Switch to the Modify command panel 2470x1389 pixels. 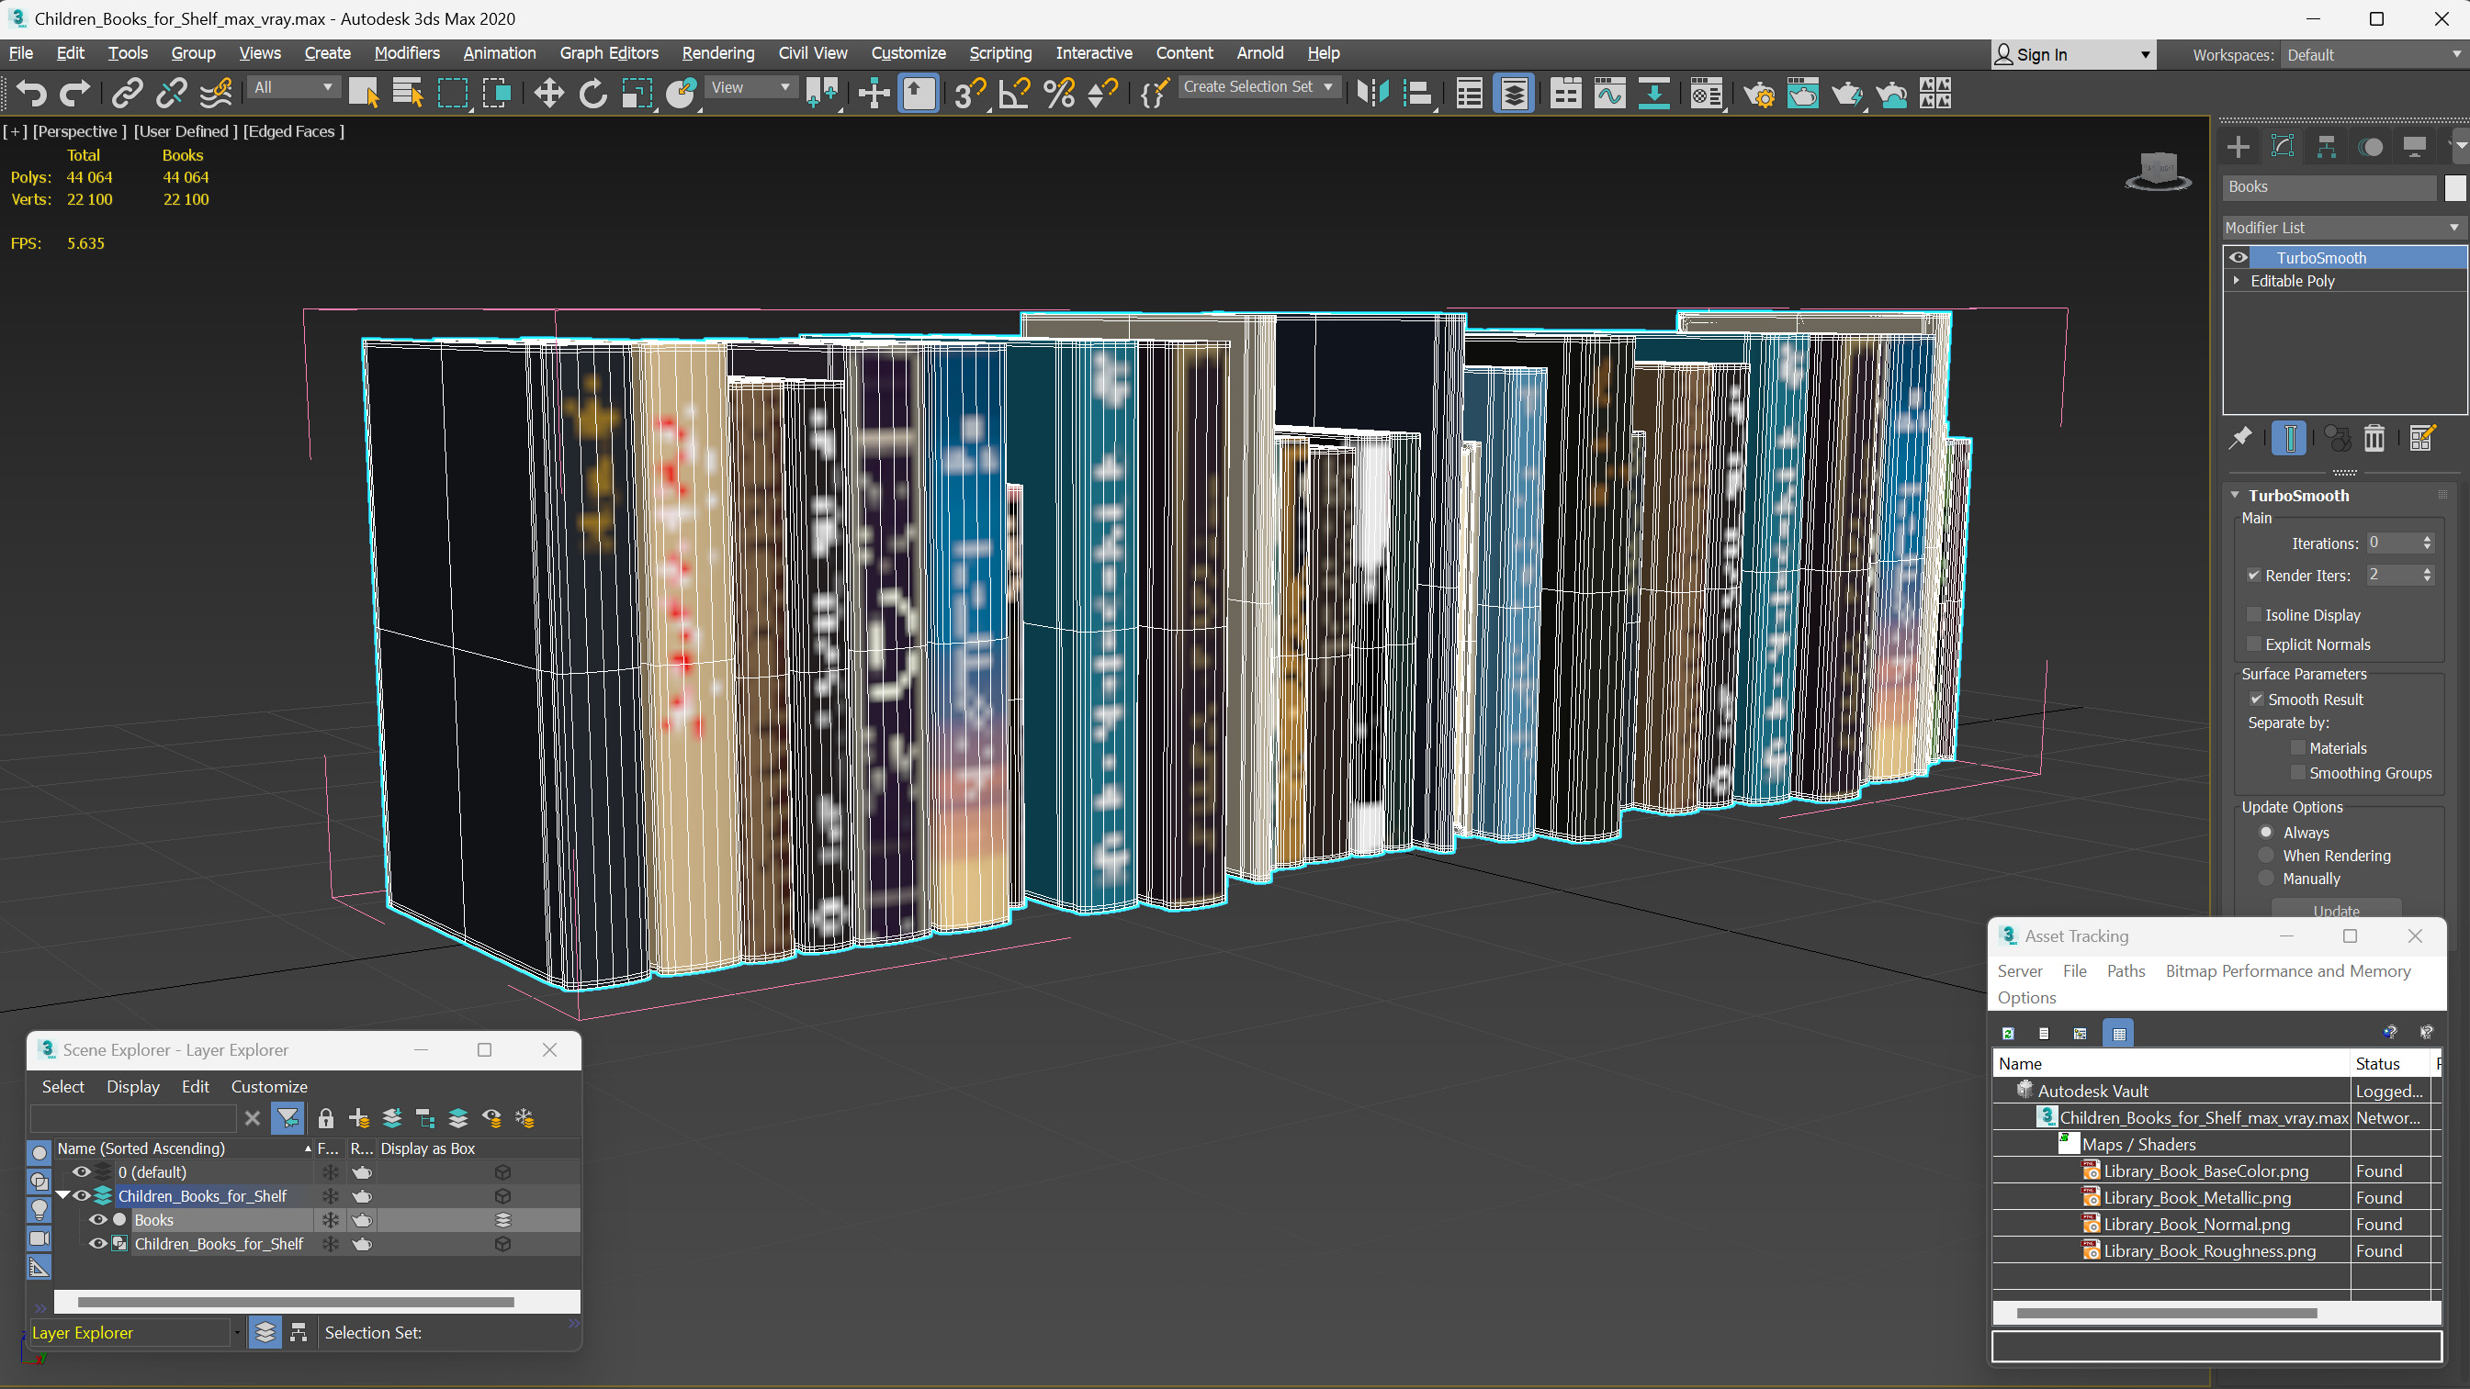click(2282, 147)
